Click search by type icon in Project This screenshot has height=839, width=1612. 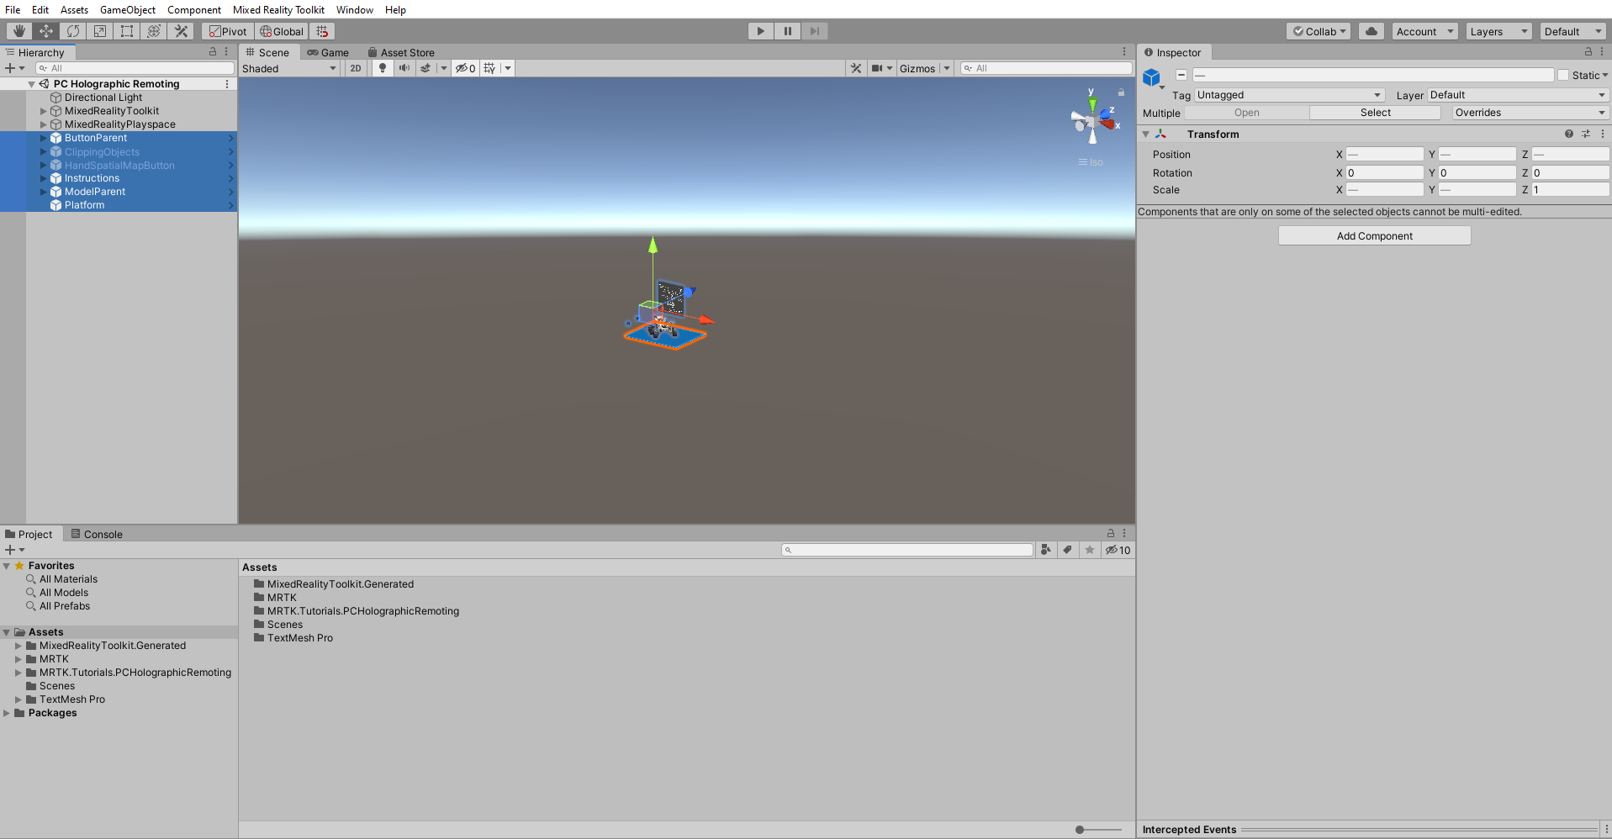pos(1046,550)
